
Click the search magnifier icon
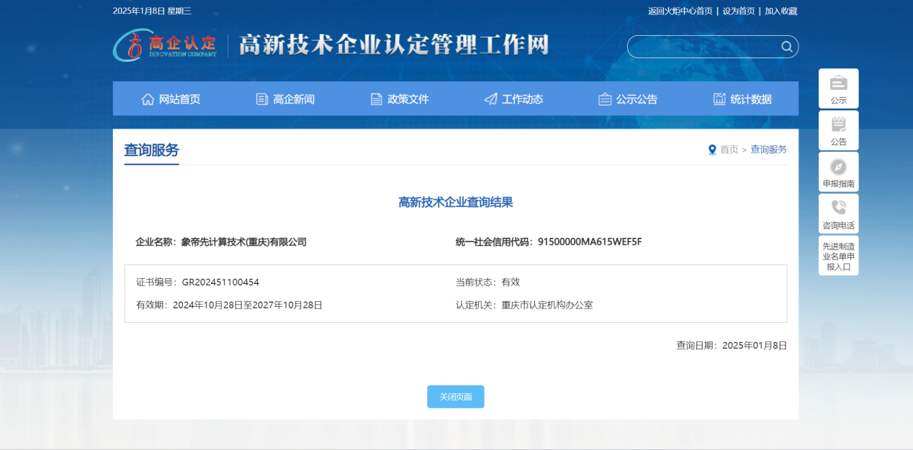[x=787, y=47]
